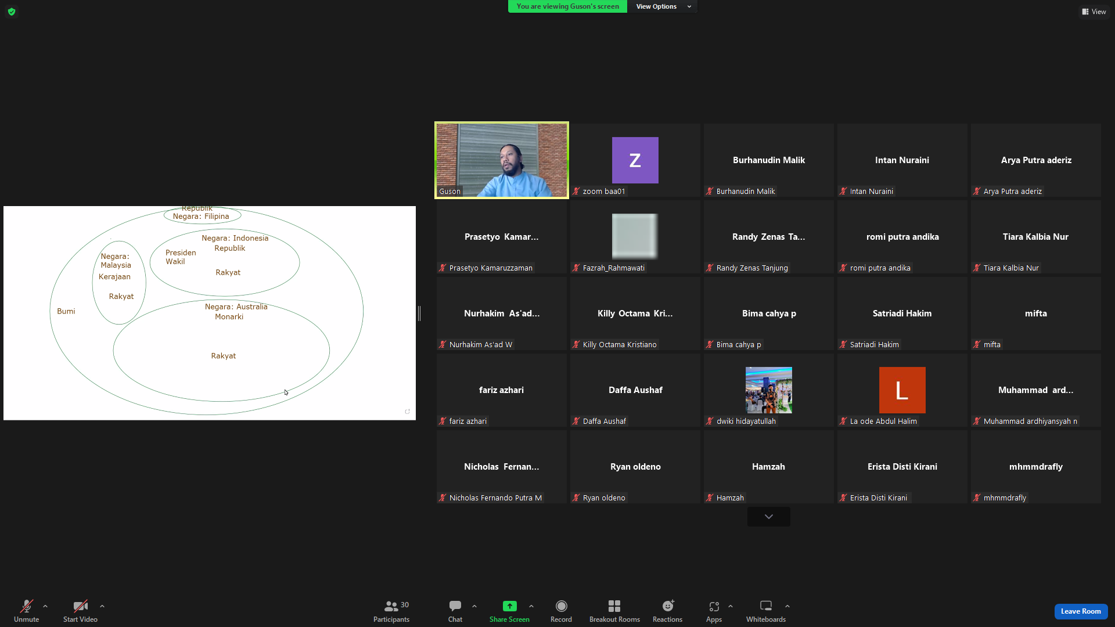Click the small rotate icon in shared window corner
The width and height of the screenshot is (1115, 627).
(407, 412)
